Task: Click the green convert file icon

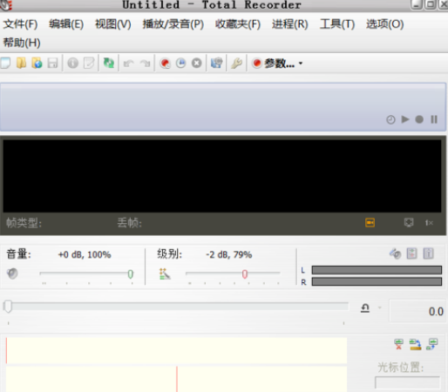Action: coord(109,63)
